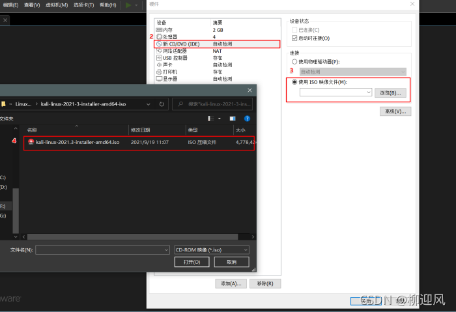This screenshot has width=456, height=312.
Task: Select the D:) drive in navigation pane
Action: (3, 187)
